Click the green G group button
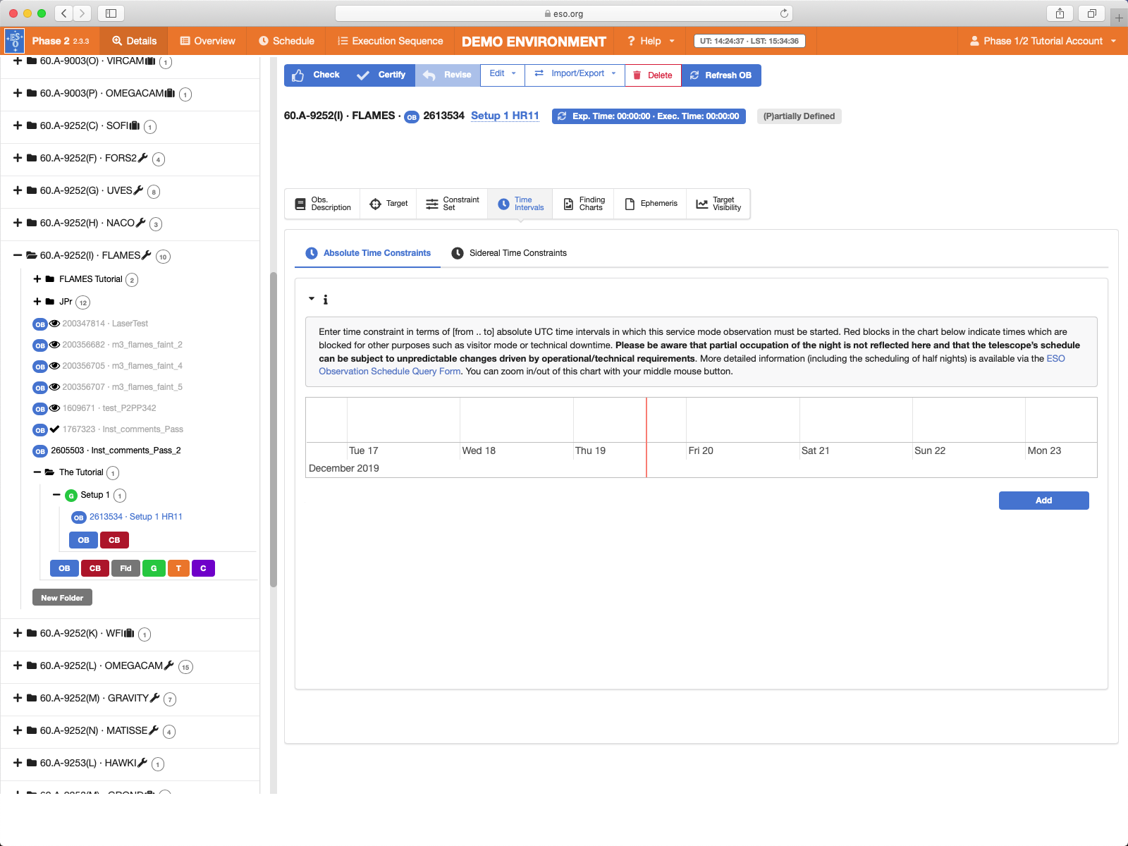The height and width of the screenshot is (846, 1128). (x=154, y=568)
